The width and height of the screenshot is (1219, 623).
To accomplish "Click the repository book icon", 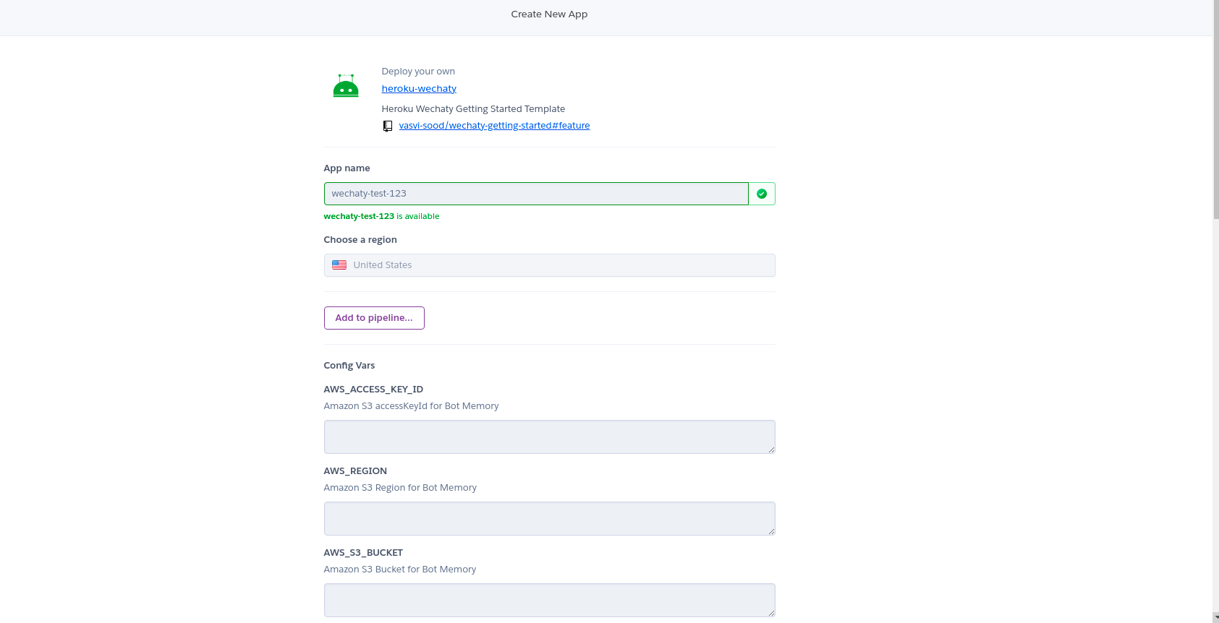I will (388, 126).
